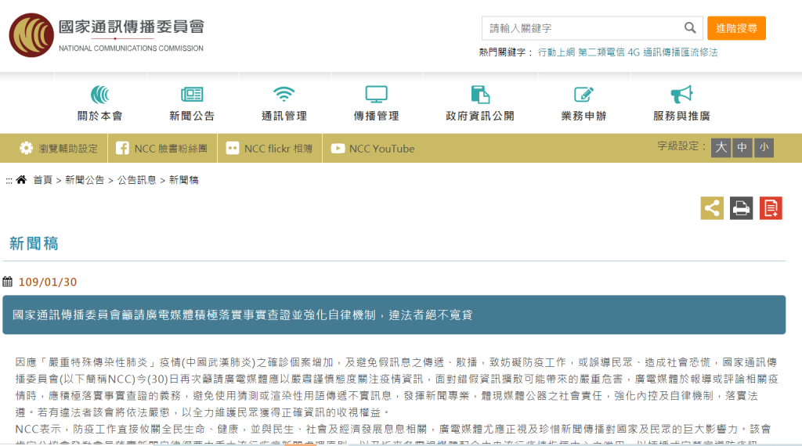Screen dimensions: 802x446
Task: Click the NCC logo in the header
Action: pos(31,35)
